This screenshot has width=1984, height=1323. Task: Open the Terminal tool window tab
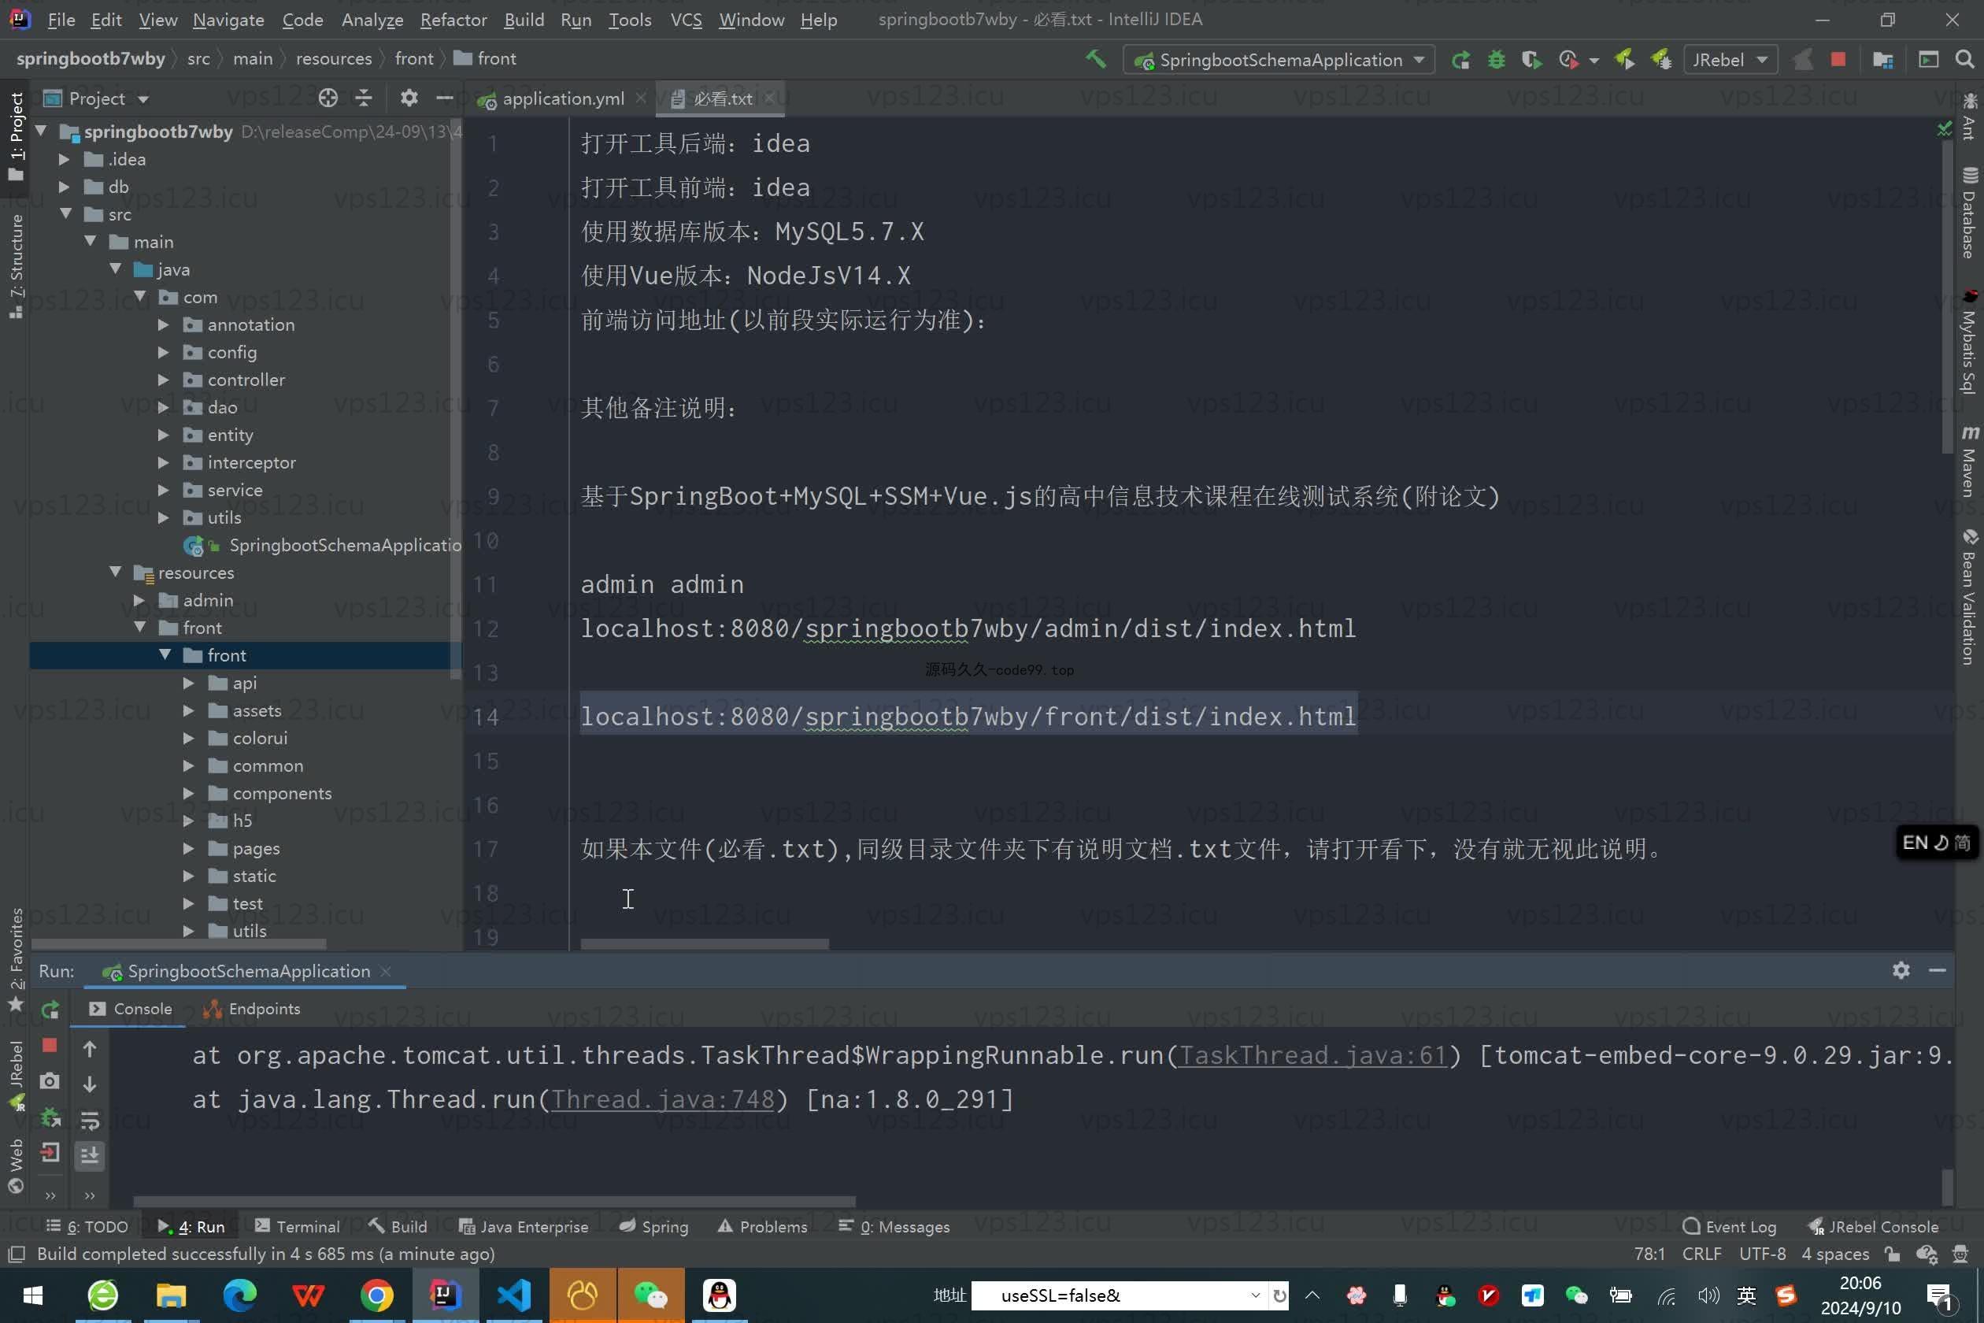pyautogui.click(x=298, y=1227)
